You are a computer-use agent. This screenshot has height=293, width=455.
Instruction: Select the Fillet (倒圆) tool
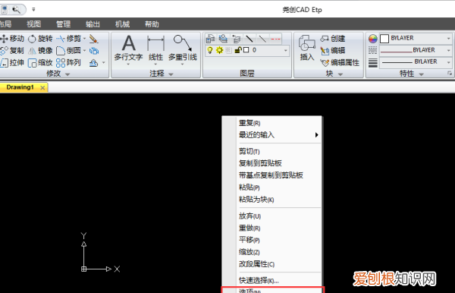tap(69, 51)
